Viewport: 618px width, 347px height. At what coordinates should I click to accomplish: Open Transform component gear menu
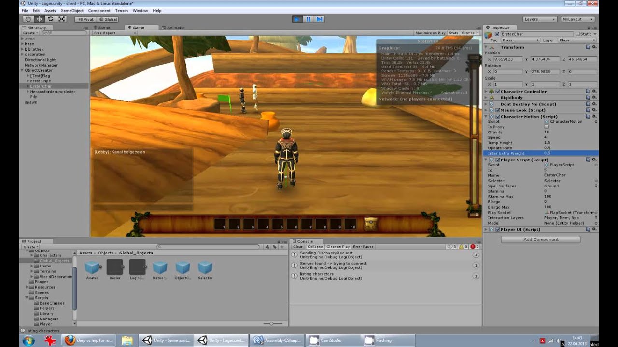(594, 47)
